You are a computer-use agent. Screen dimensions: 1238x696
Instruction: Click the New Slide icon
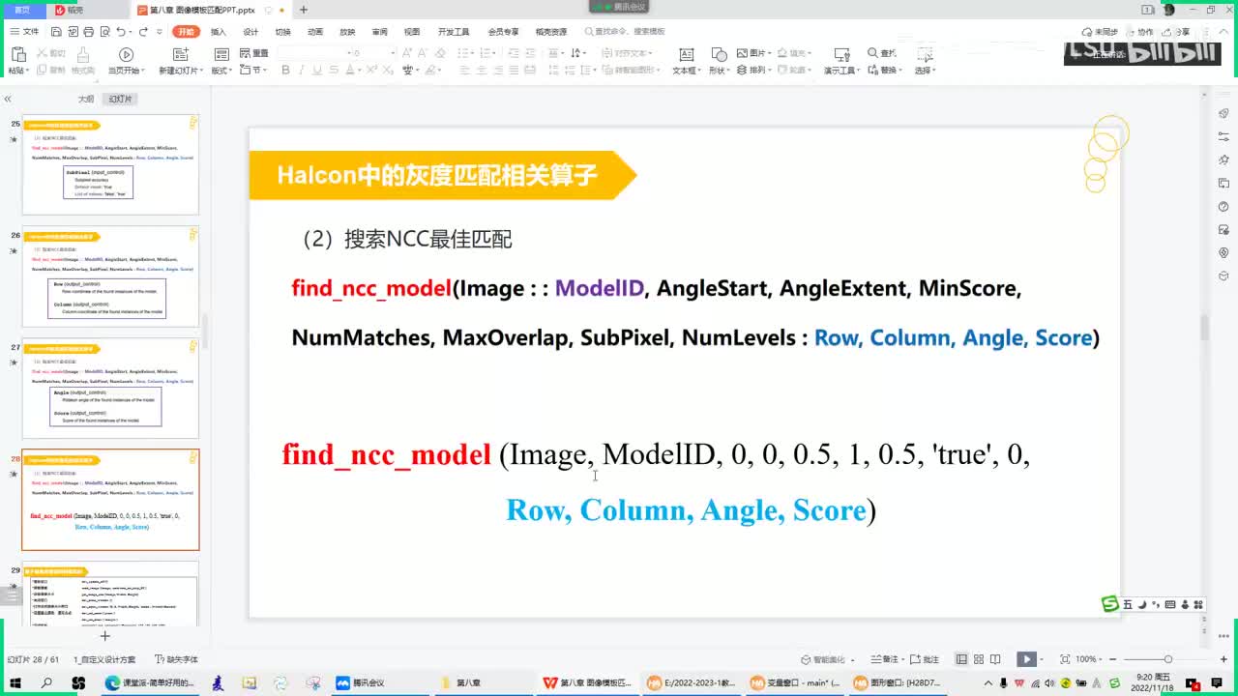[180, 54]
